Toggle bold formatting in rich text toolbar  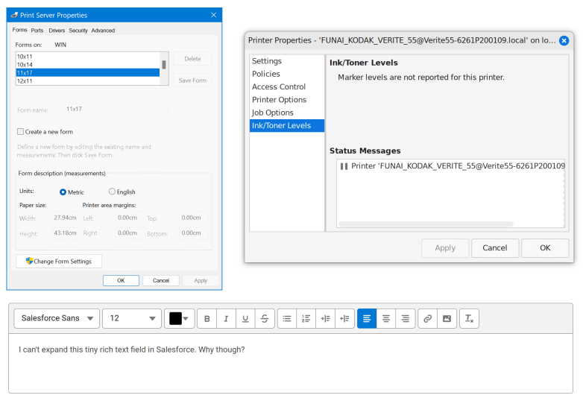click(207, 318)
